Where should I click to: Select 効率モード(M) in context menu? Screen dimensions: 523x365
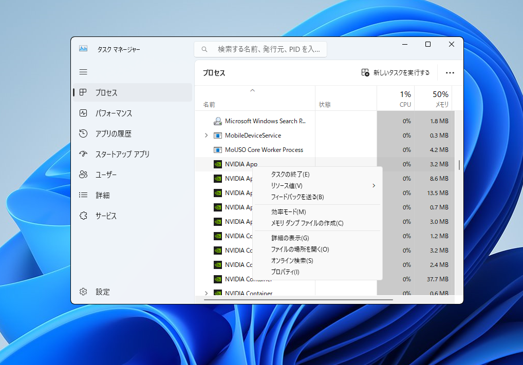pyautogui.click(x=317, y=212)
